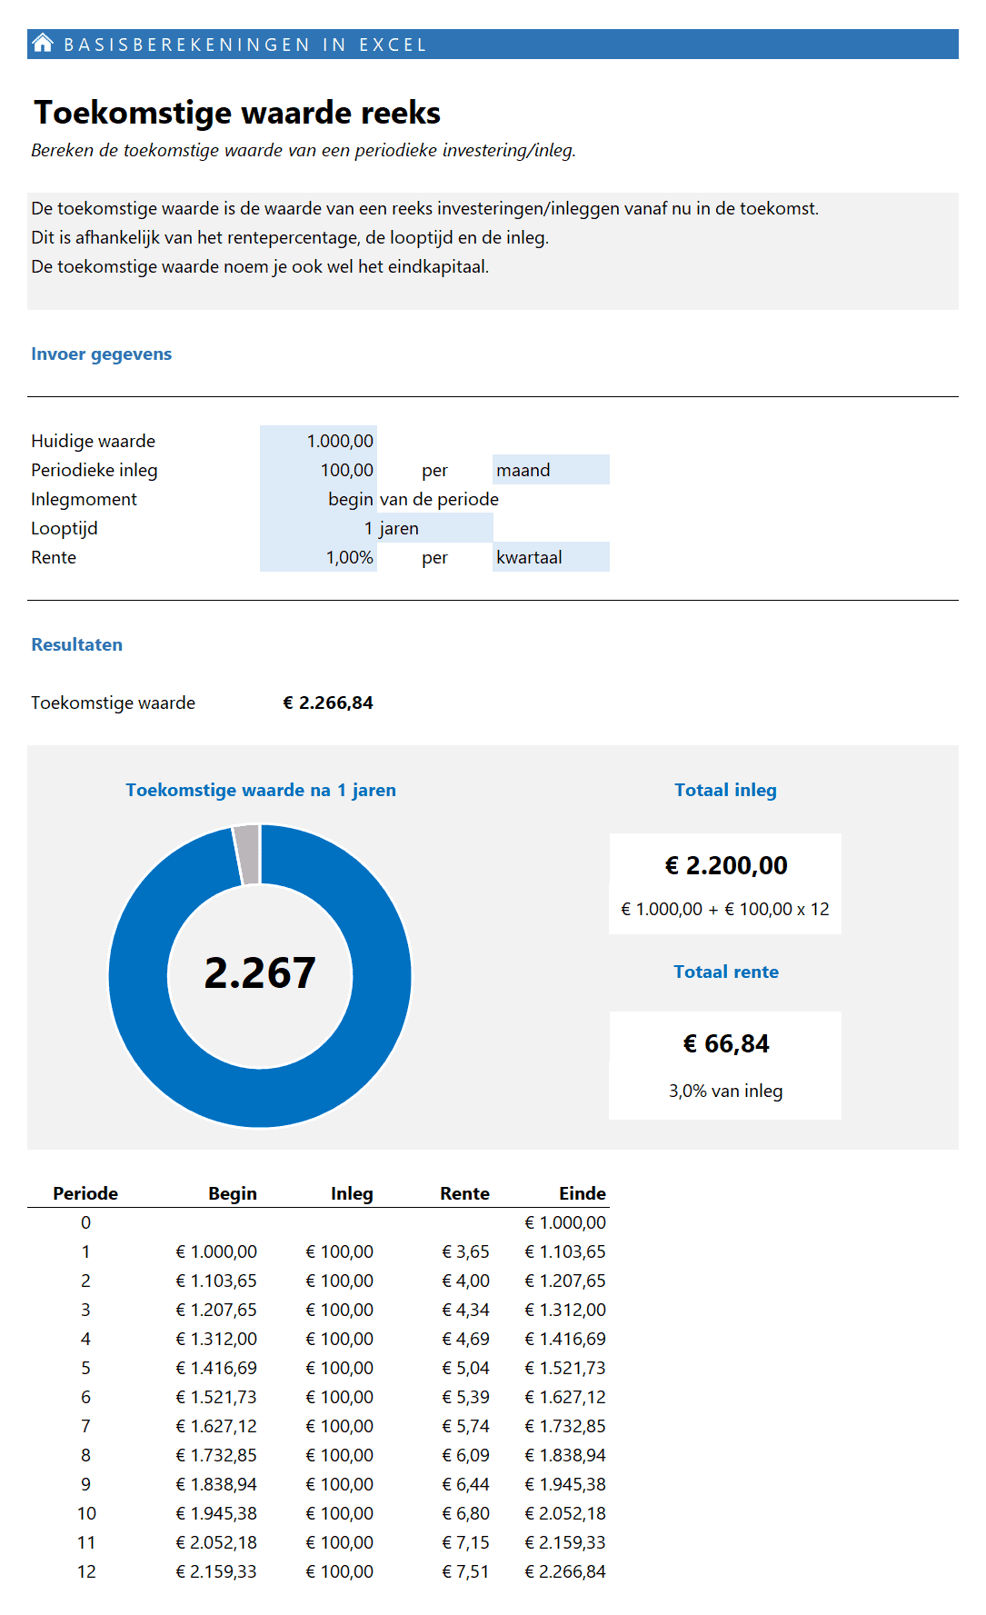Select the final Einde value € 2.266,84 in table

click(565, 1571)
